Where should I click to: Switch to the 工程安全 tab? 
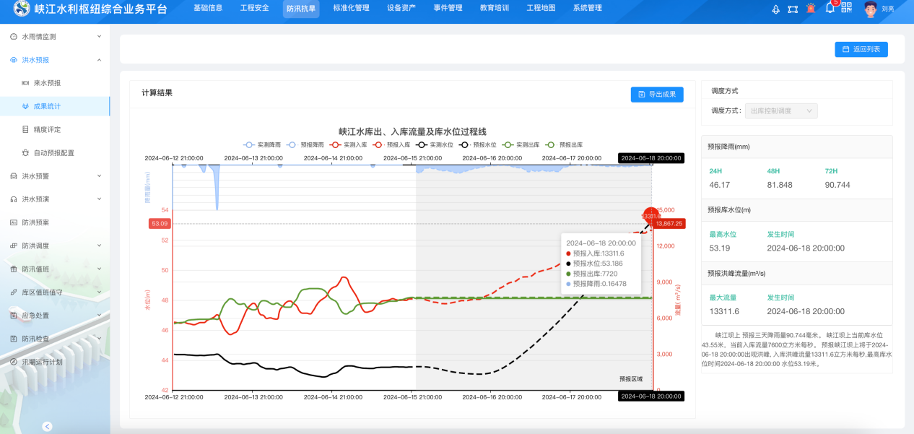click(254, 8)
